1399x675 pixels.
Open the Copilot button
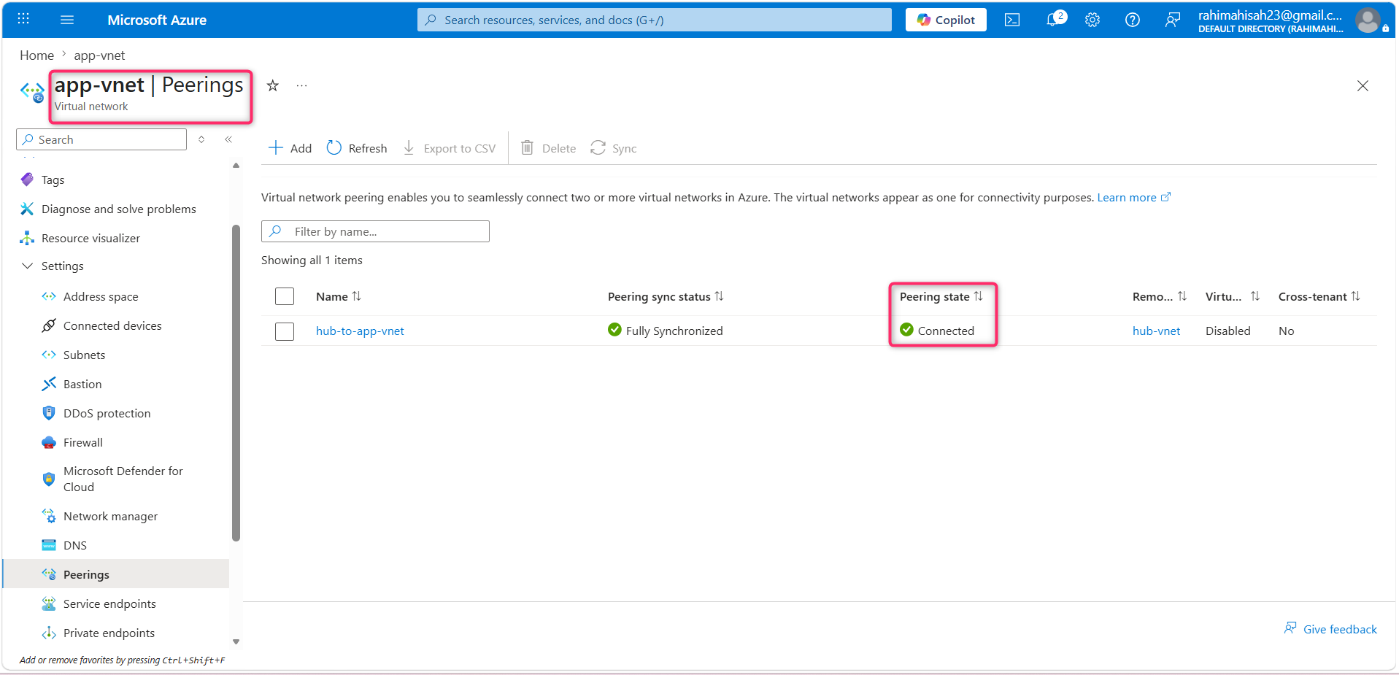[946, 20]
